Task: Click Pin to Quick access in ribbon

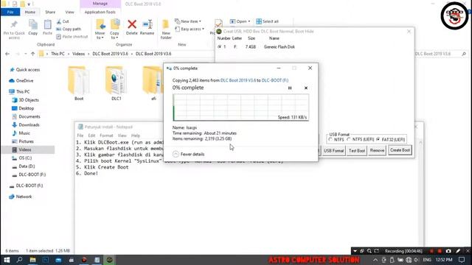Action: (x=14, y=29)
